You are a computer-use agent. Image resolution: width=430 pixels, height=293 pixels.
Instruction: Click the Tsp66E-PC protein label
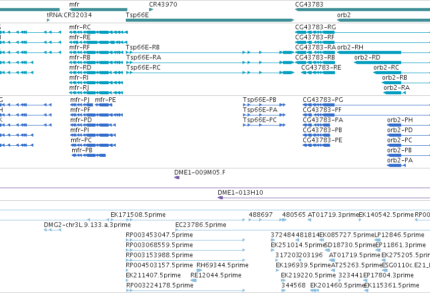pyautogui.click(x=260, y=120)
